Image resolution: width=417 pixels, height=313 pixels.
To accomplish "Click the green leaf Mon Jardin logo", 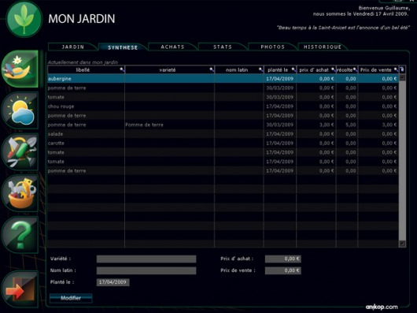I will point(24,20).
